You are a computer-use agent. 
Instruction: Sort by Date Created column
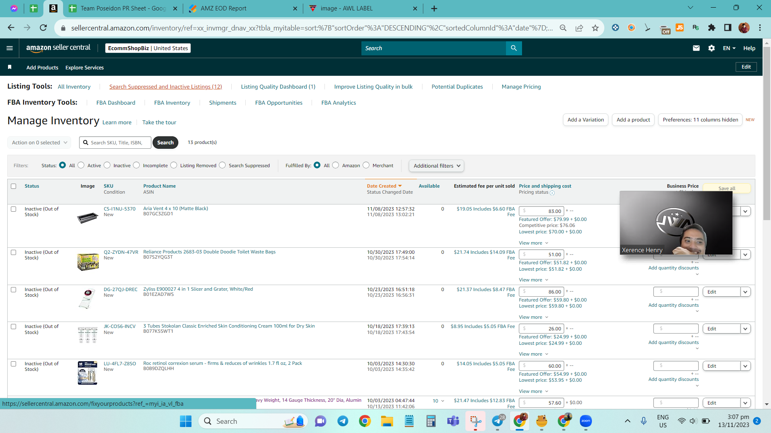coord(384,186)
